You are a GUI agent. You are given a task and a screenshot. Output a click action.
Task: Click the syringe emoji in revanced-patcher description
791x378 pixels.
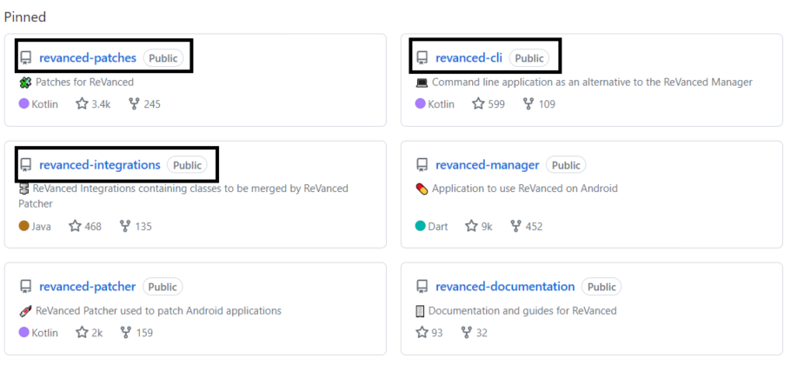(x=25, y=311)
